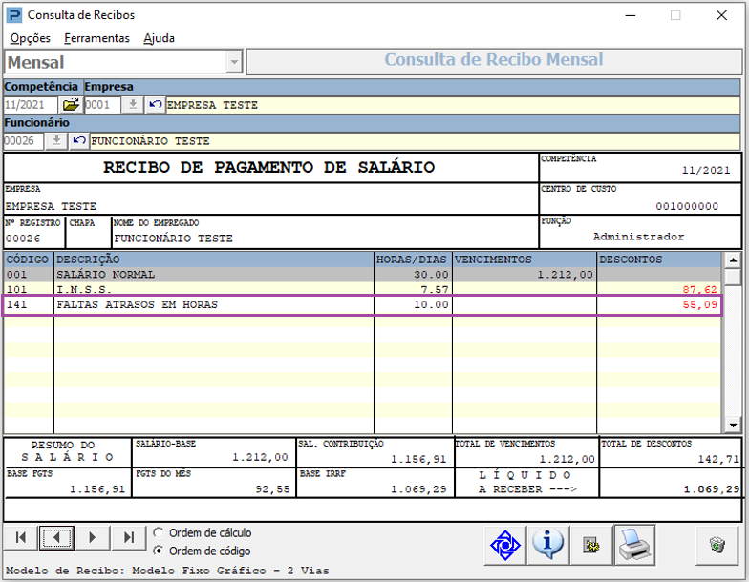Select the I.N.S.S. row
Image resolution: width=749 pixels, height=582 pixels.
click(363, 290)
